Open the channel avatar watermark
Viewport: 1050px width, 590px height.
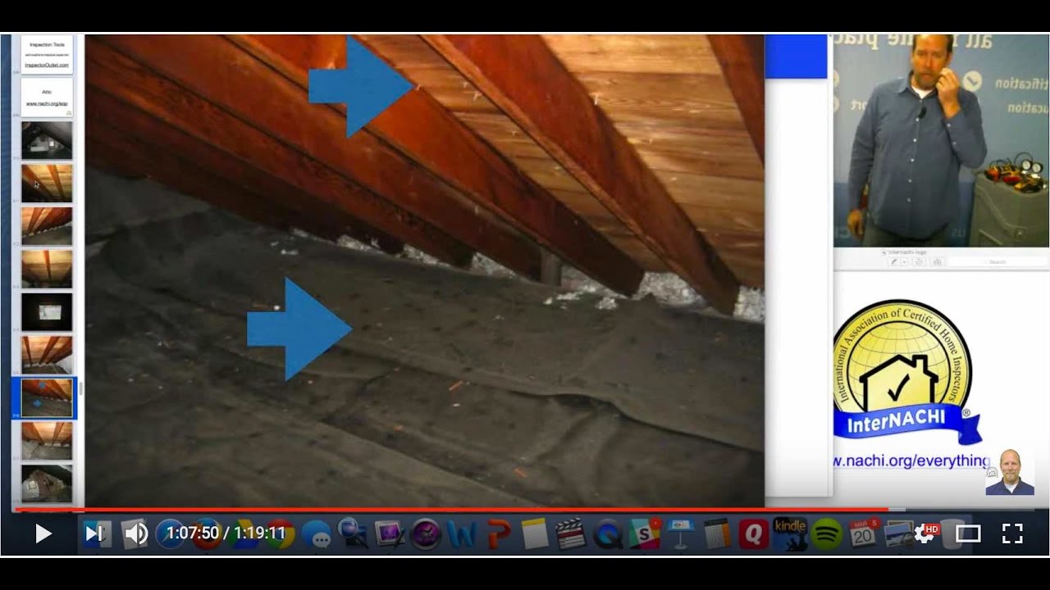point(1010,472)
